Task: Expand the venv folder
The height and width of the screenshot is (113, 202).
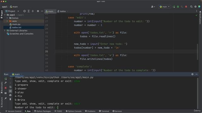Action: coord(7,21)
